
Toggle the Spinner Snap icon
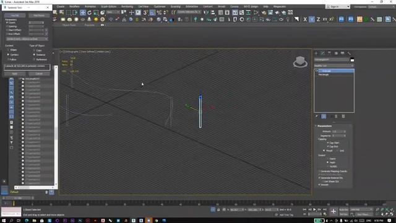click(x=166, y=12)
